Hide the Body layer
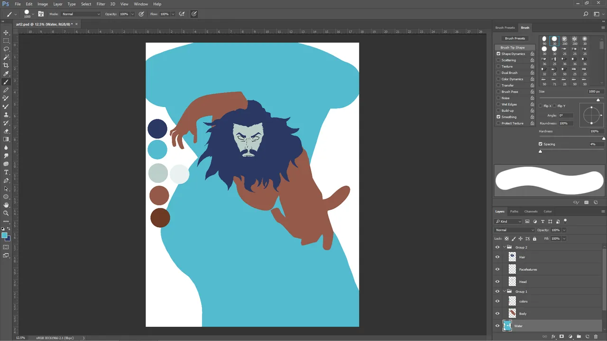Viewport: 607px width, 341px height. [x=497, y=314]
